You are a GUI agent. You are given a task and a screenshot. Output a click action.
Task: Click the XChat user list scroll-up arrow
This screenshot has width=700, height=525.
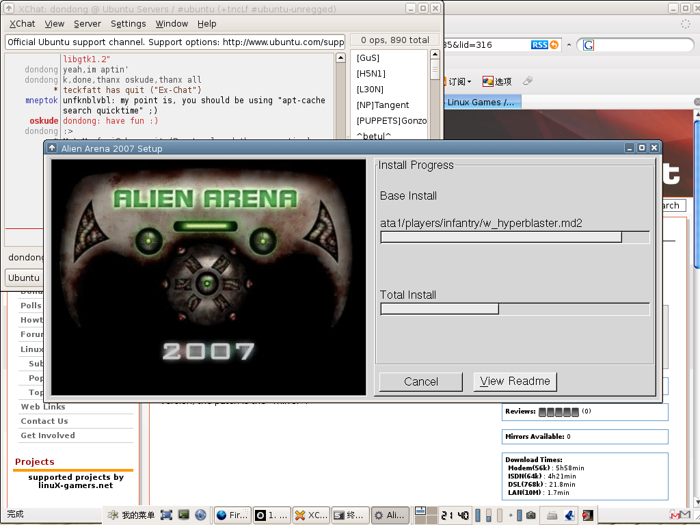435,55
